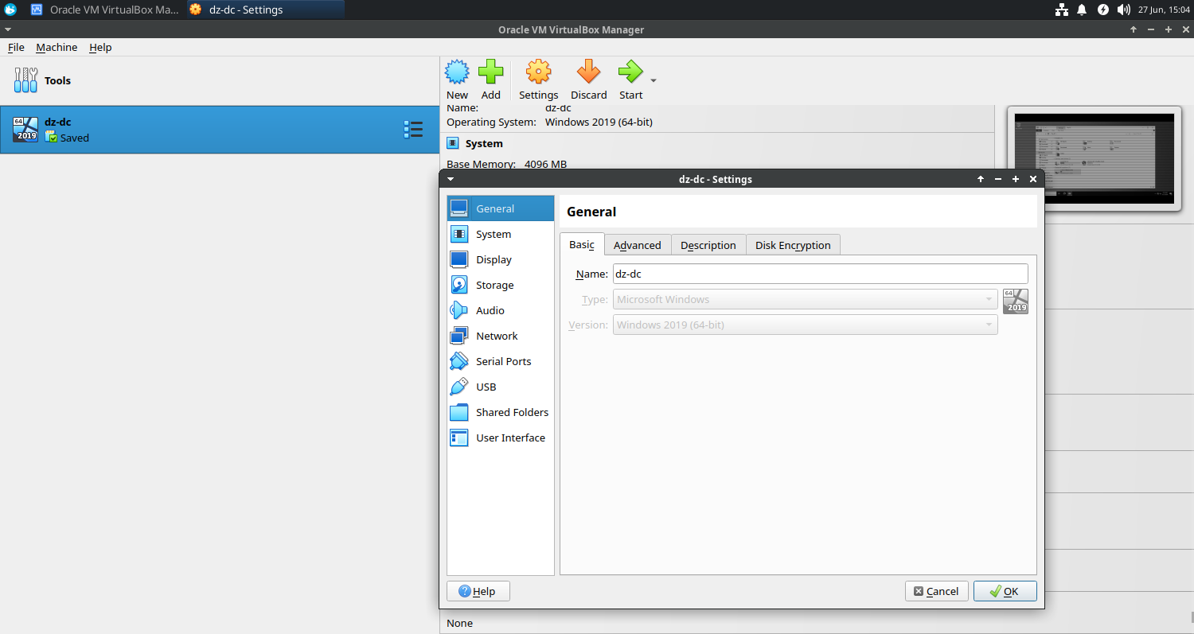
Task: Switch to the Basic tab
Action: click(582, 244)
